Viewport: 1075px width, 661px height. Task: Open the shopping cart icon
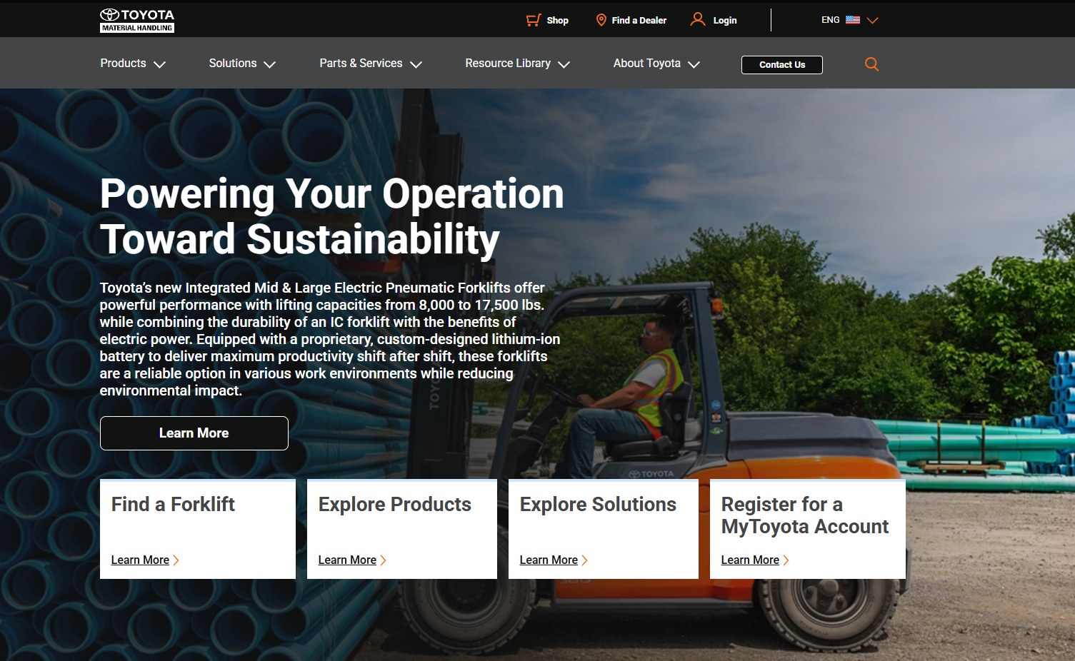click(x=534, y=20)
